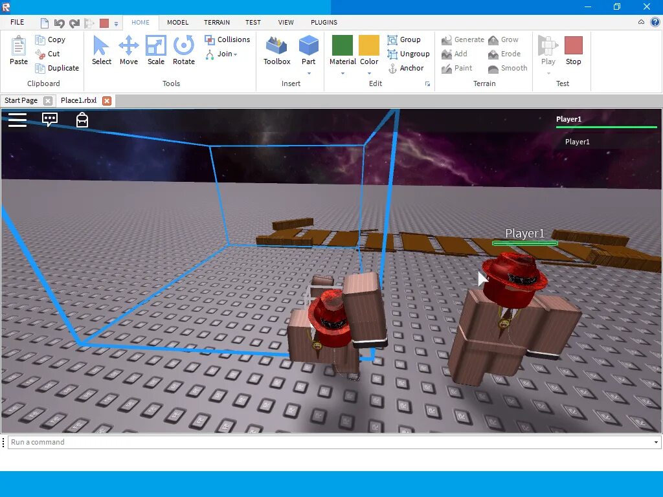The width and height of the screenshot is (663, 497).
Task: Click the yellow Color swatch
Action: (369, 45)
